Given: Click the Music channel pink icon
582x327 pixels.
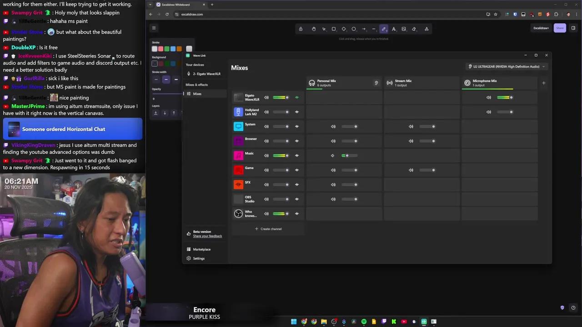Looking at the screenshot, I should [238, 155].
